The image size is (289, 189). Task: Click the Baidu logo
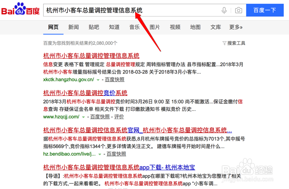click(x=21, y=9)
